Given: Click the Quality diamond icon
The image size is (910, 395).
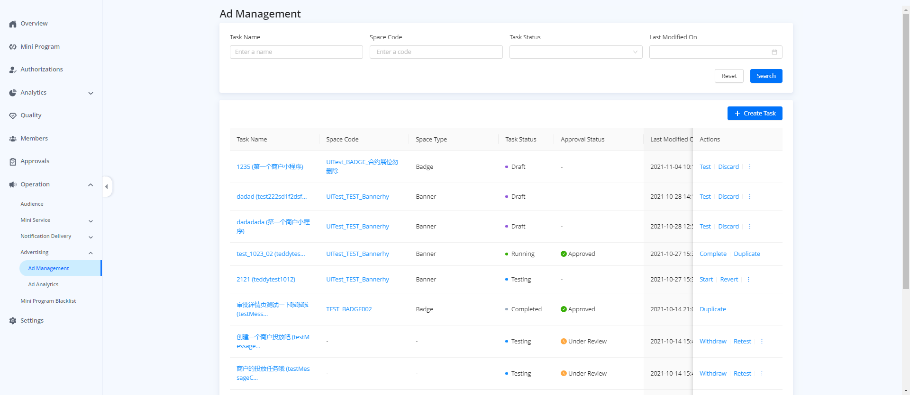Looking at the screenshot, I should click(13, 116).
